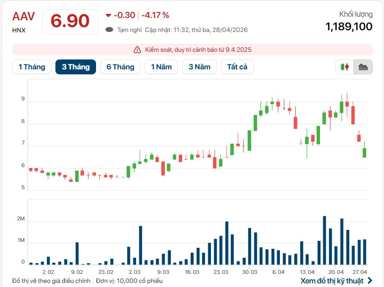Viewport: 384px width, 287px height.
Task: Select the 1 Năm time range
Action: [x=161, y=67]
